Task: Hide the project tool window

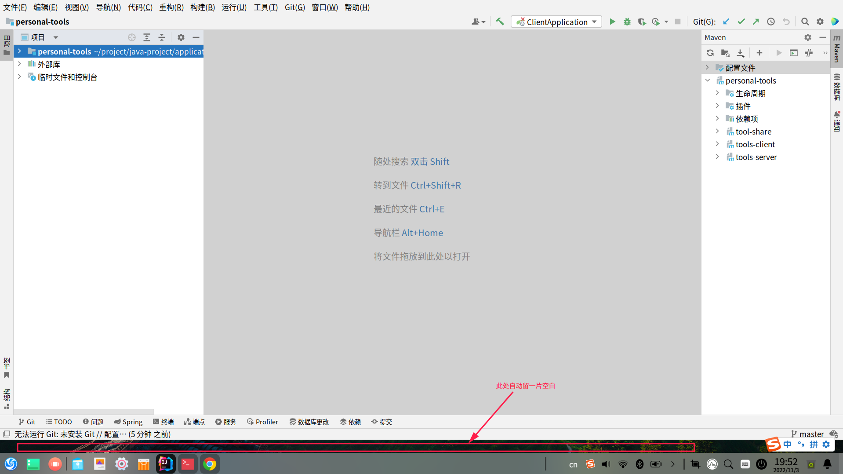Action: pos(196,37)
